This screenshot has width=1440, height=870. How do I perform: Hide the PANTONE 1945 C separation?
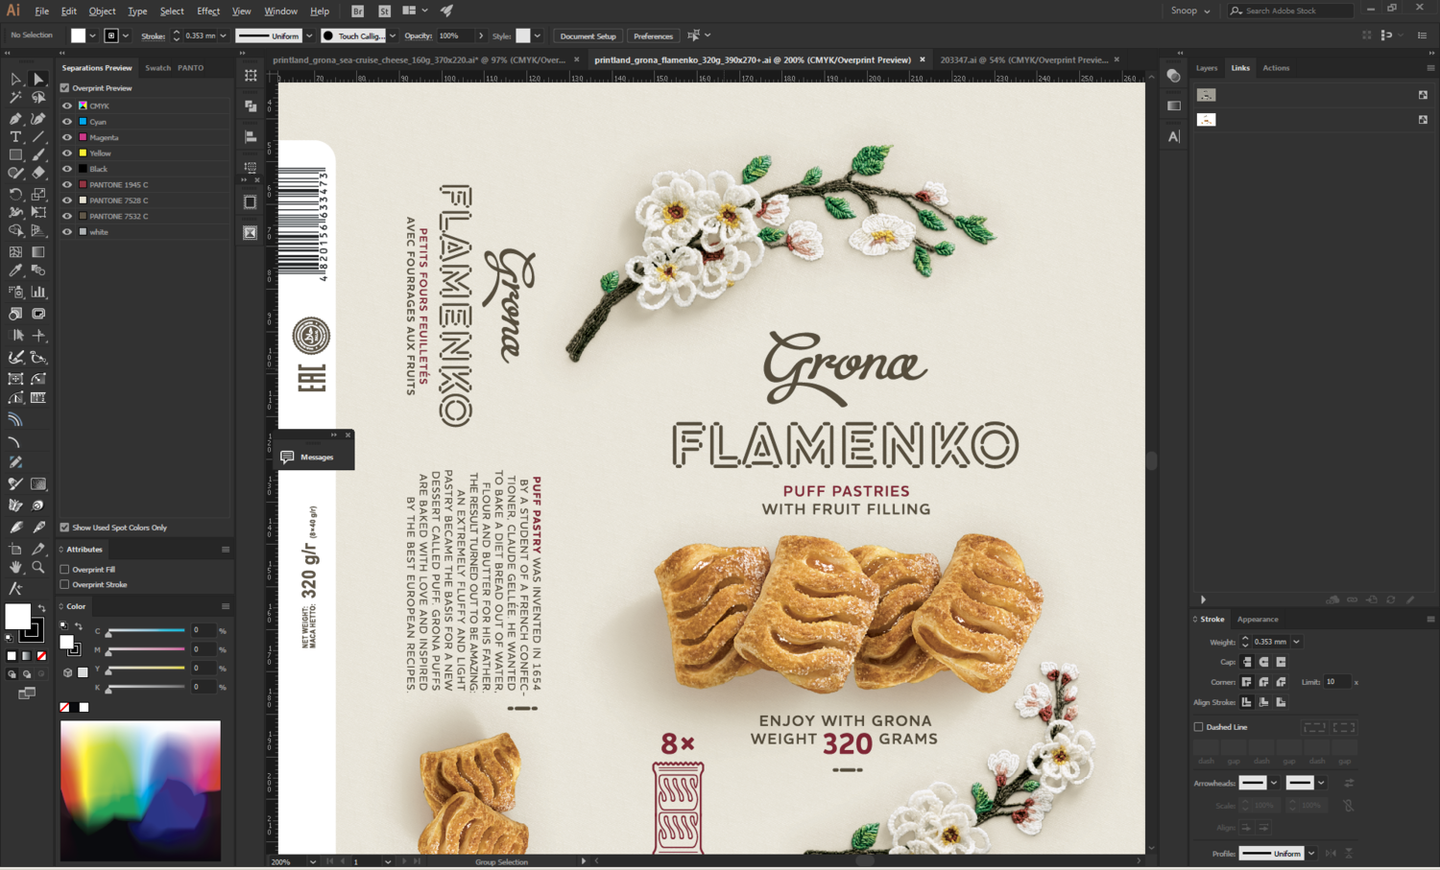67,184
